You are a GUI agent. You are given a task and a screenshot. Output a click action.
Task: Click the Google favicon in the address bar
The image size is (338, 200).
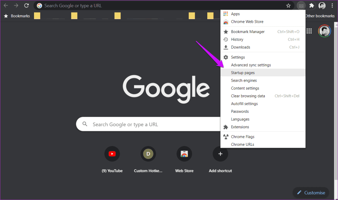[x=39, y=5]
